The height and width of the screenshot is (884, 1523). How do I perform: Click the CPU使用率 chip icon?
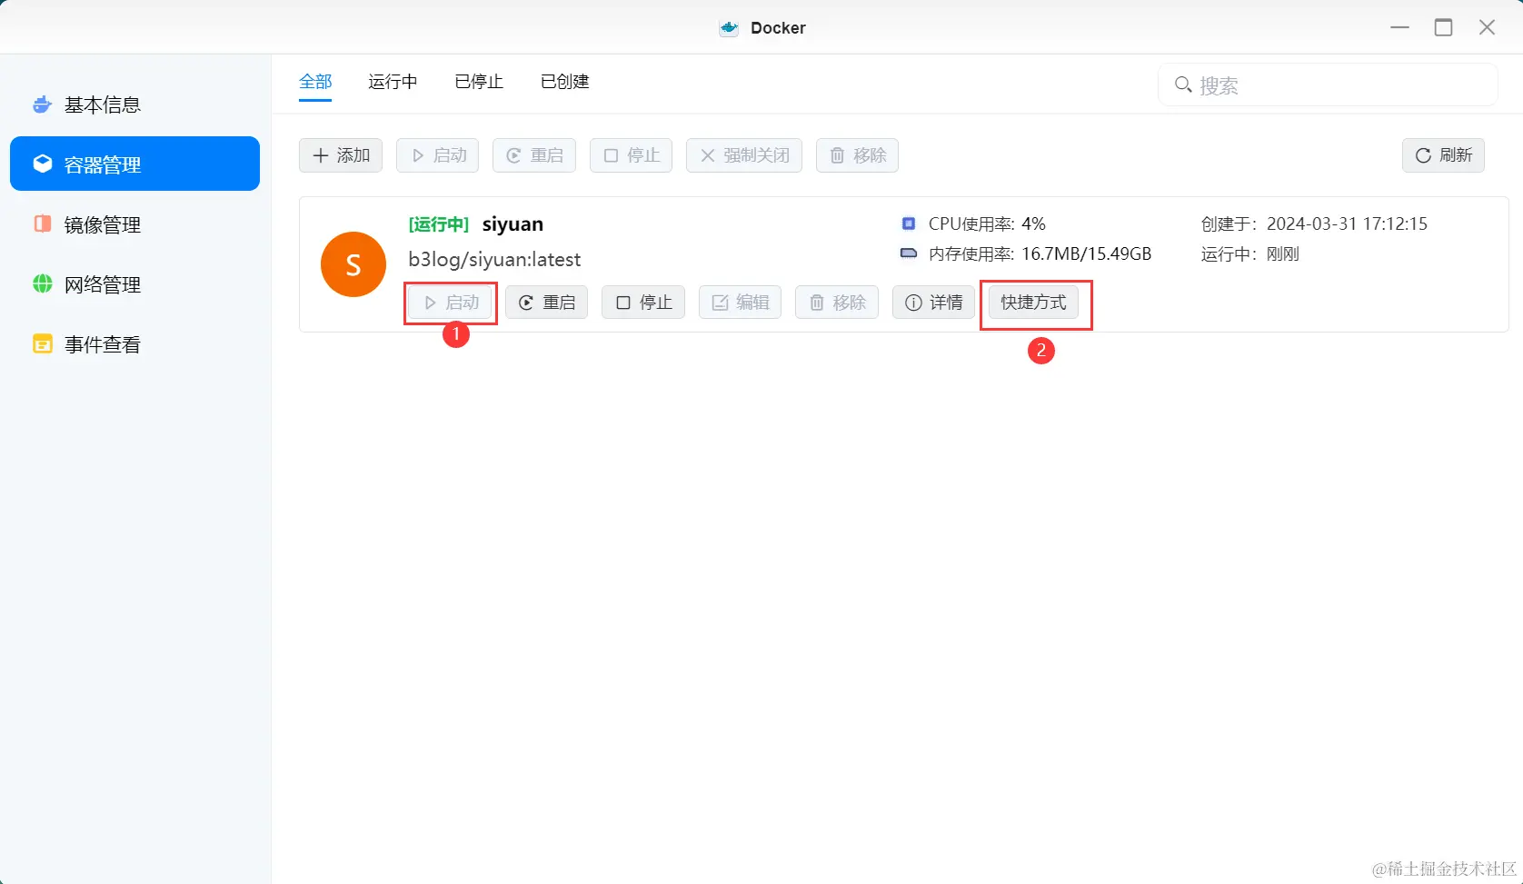tap(909, 223)
